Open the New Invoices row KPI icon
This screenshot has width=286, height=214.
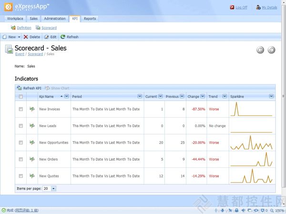coord(32,109)
